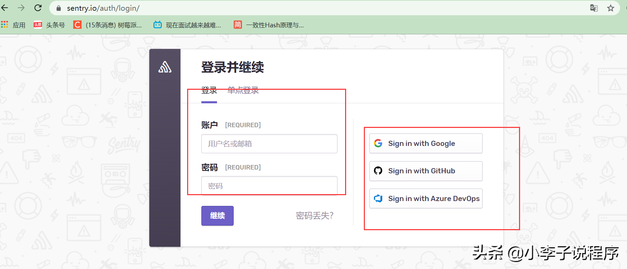627x269 pixels.
Task: Click the browser forward arrow
Action: click(21, 8)
